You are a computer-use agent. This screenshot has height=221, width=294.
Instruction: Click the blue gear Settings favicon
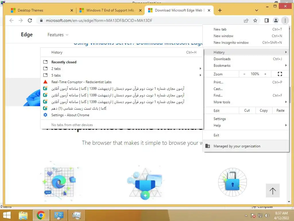[45, 115]
